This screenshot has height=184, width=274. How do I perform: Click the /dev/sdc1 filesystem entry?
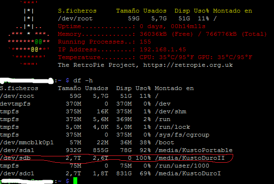(17, 173)
